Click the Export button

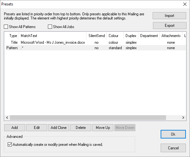click(x=170, y=26)
